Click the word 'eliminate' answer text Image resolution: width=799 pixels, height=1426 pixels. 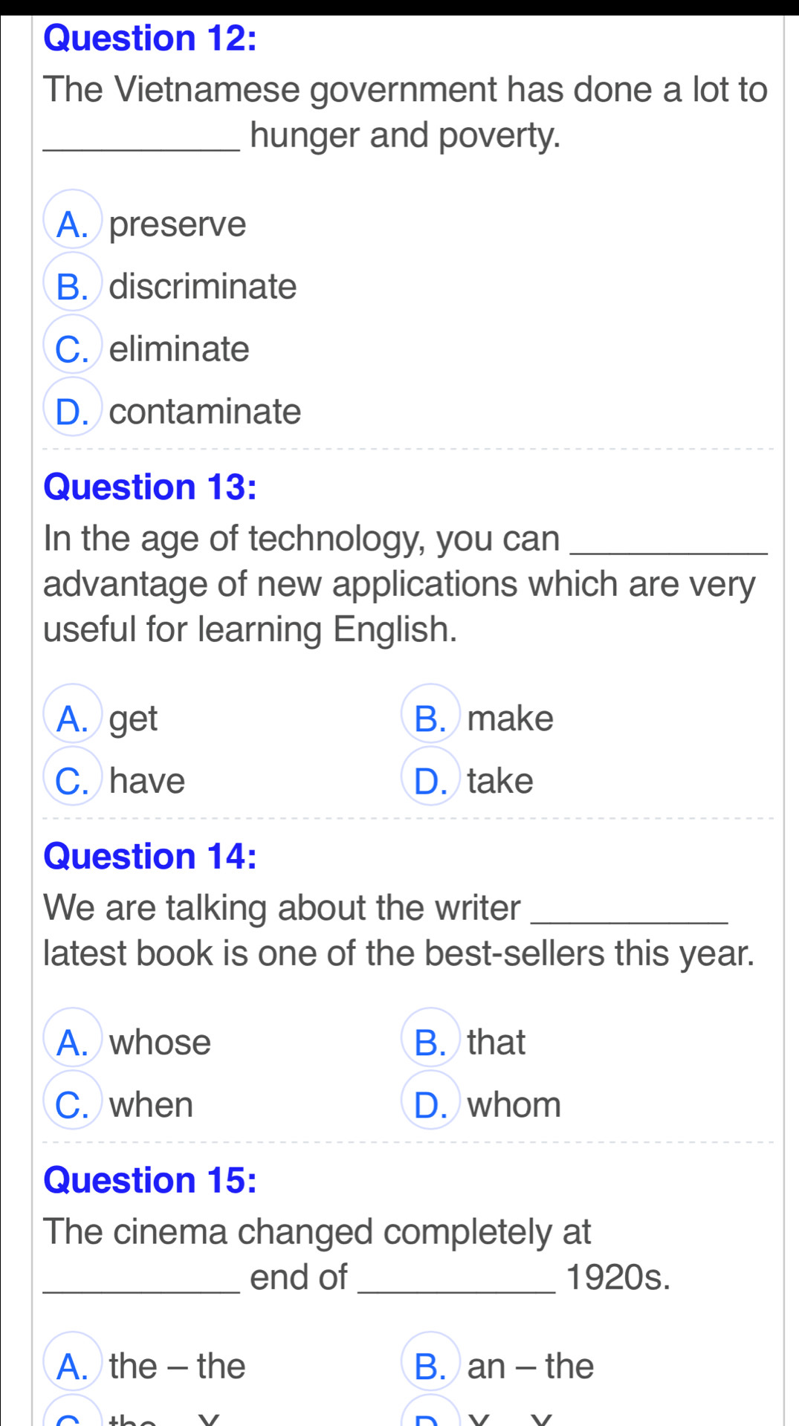tap(179, 349)
